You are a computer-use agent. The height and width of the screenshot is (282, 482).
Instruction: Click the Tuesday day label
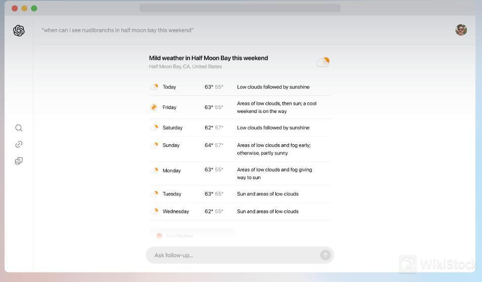(x=172, y=194)
